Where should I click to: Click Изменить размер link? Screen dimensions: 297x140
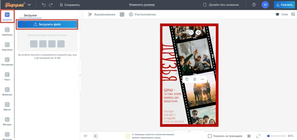(142, 5)
